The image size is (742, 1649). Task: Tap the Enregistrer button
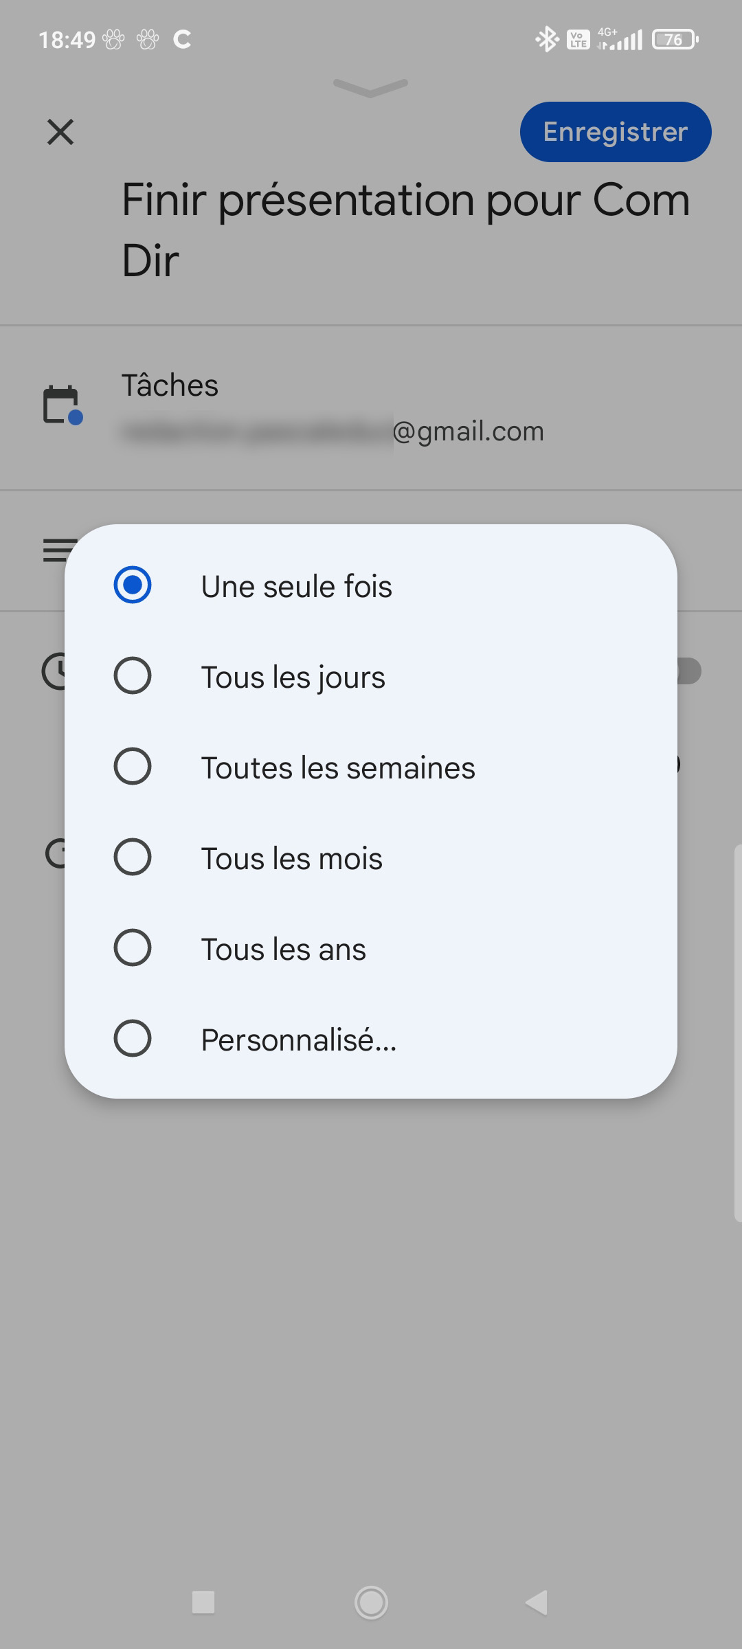[x=615, y=132]
